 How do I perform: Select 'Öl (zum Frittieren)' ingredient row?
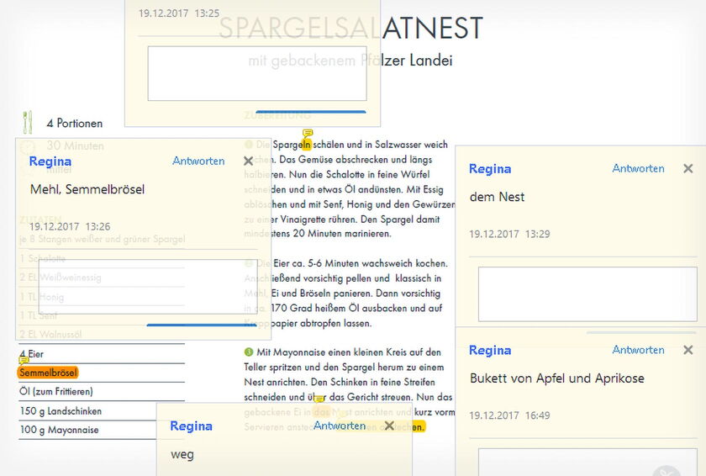102,391
